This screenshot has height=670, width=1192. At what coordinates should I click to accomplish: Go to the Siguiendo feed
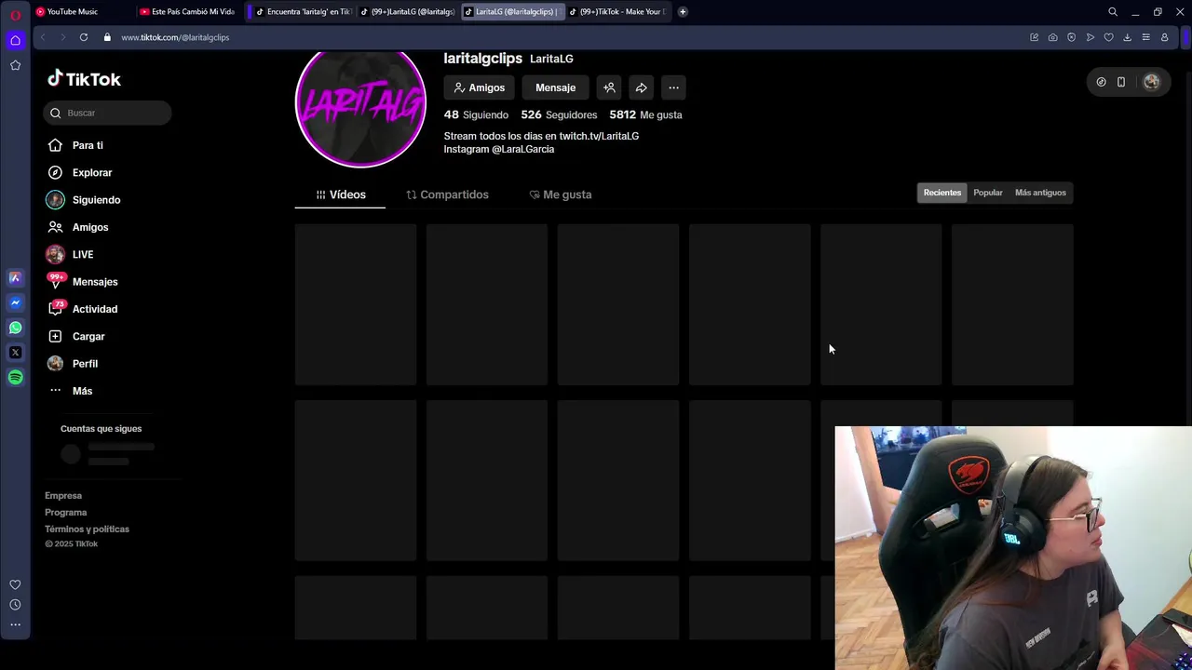pyautogui.click(x=96, y=200)
